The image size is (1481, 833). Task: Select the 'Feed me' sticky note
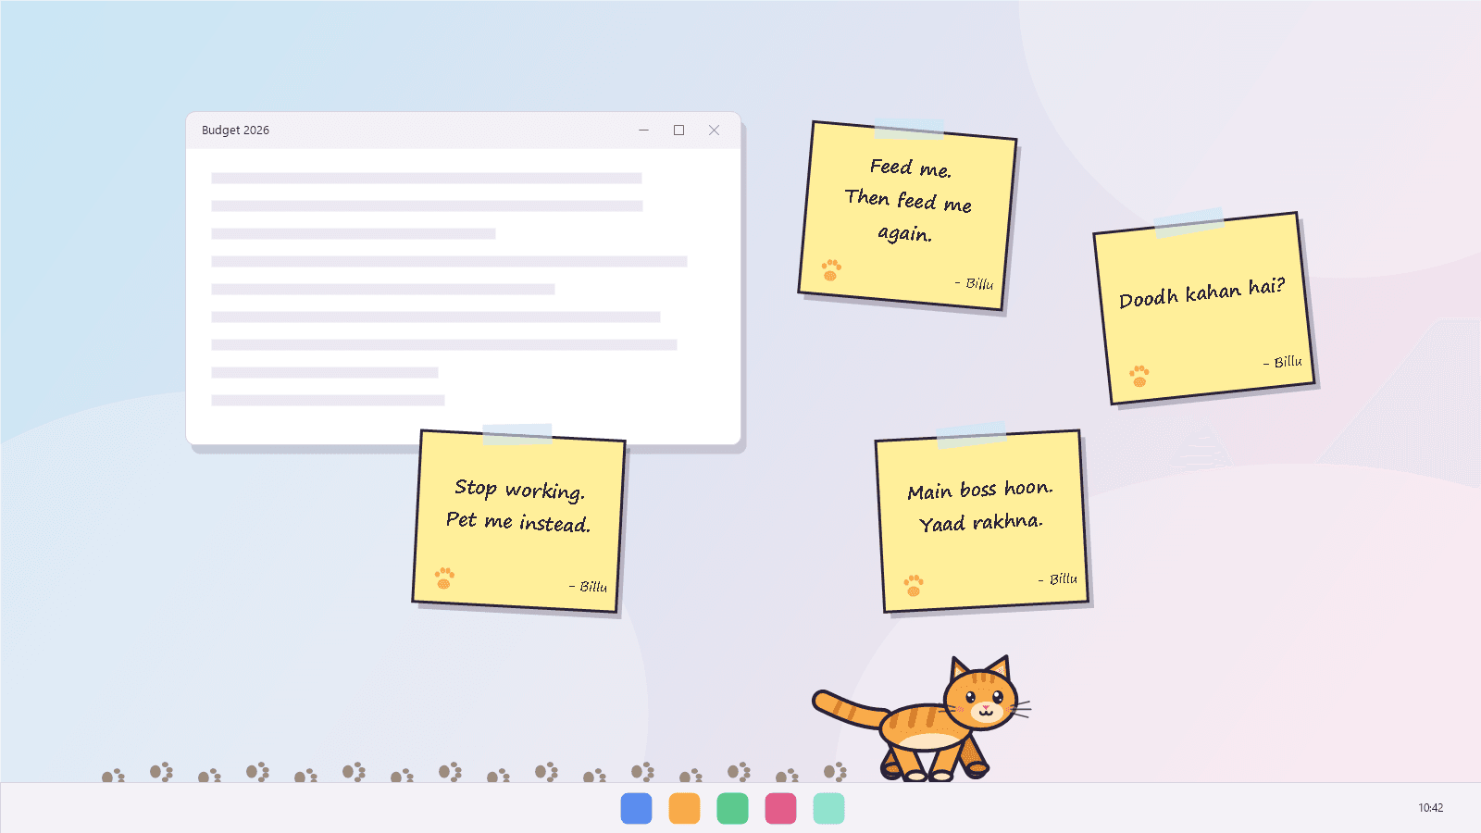[907, 216]
